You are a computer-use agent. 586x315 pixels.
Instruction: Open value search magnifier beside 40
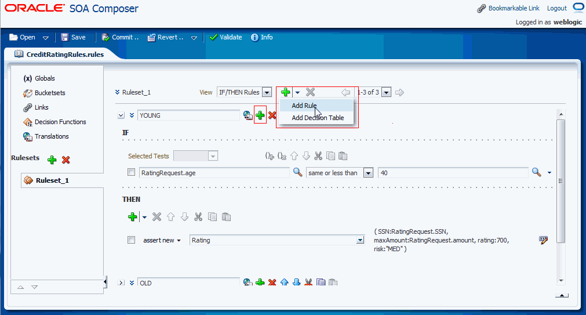pos(536,172)
